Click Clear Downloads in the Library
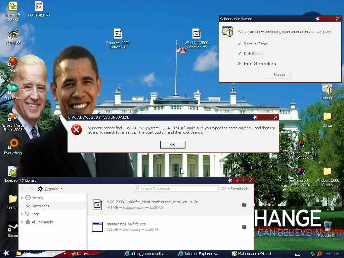Viewport: 344px width, 258px height. click(235, 189)
